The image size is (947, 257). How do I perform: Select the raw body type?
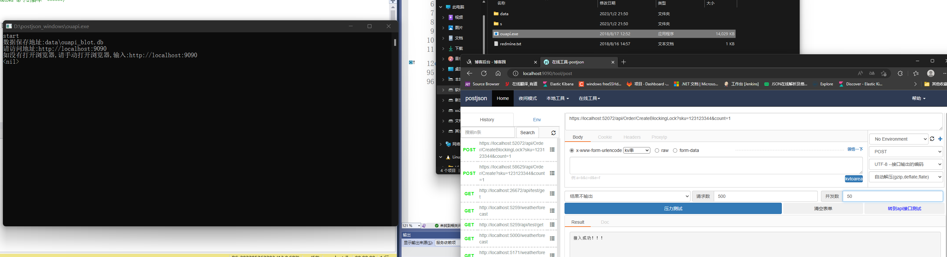pos(657,151)
